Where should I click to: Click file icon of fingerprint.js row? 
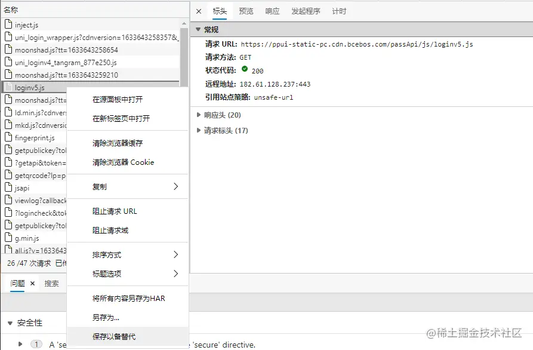click(8, 137)
